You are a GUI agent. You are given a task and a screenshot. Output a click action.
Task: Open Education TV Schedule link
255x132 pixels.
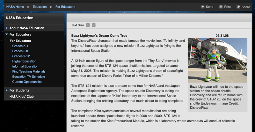tap(29, 77)
